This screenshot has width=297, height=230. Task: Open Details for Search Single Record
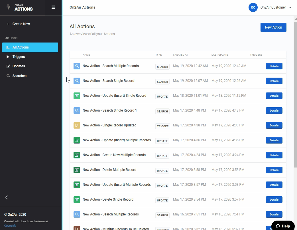(274, 81)
